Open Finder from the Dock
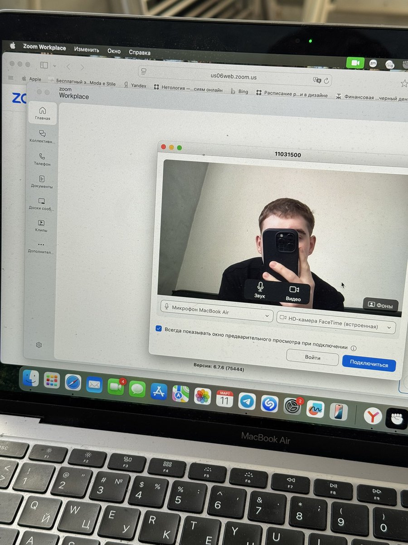 tap(31, 378)
